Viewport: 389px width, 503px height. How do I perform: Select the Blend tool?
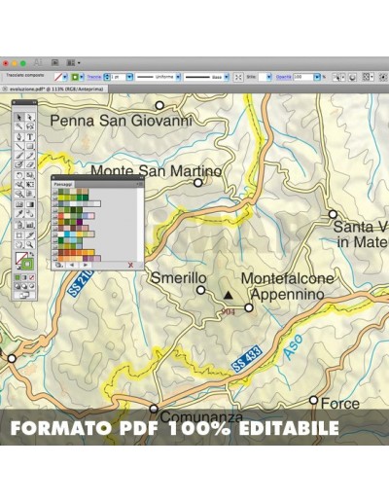tap(30, 214)
